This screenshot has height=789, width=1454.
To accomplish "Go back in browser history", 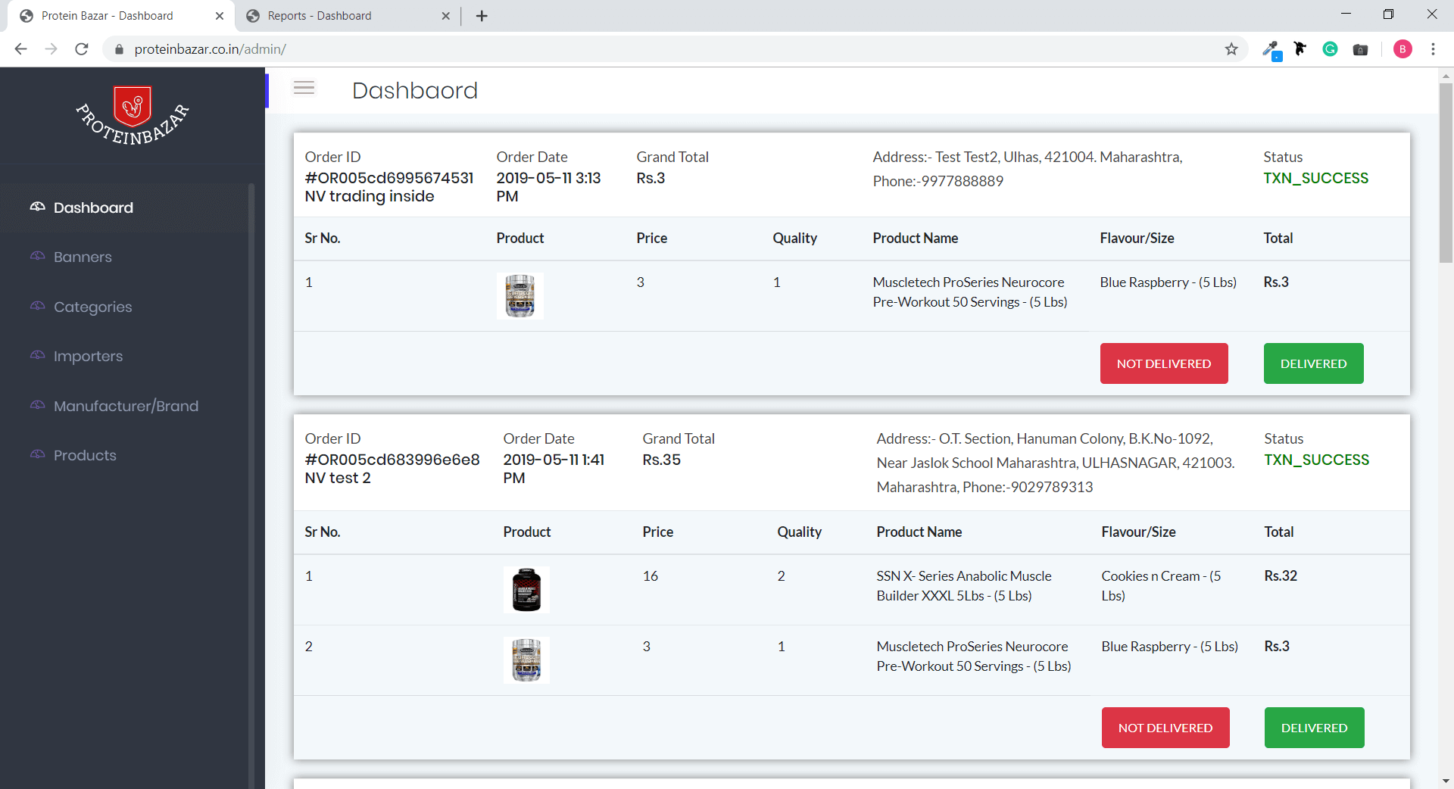I will pos(20,49).
